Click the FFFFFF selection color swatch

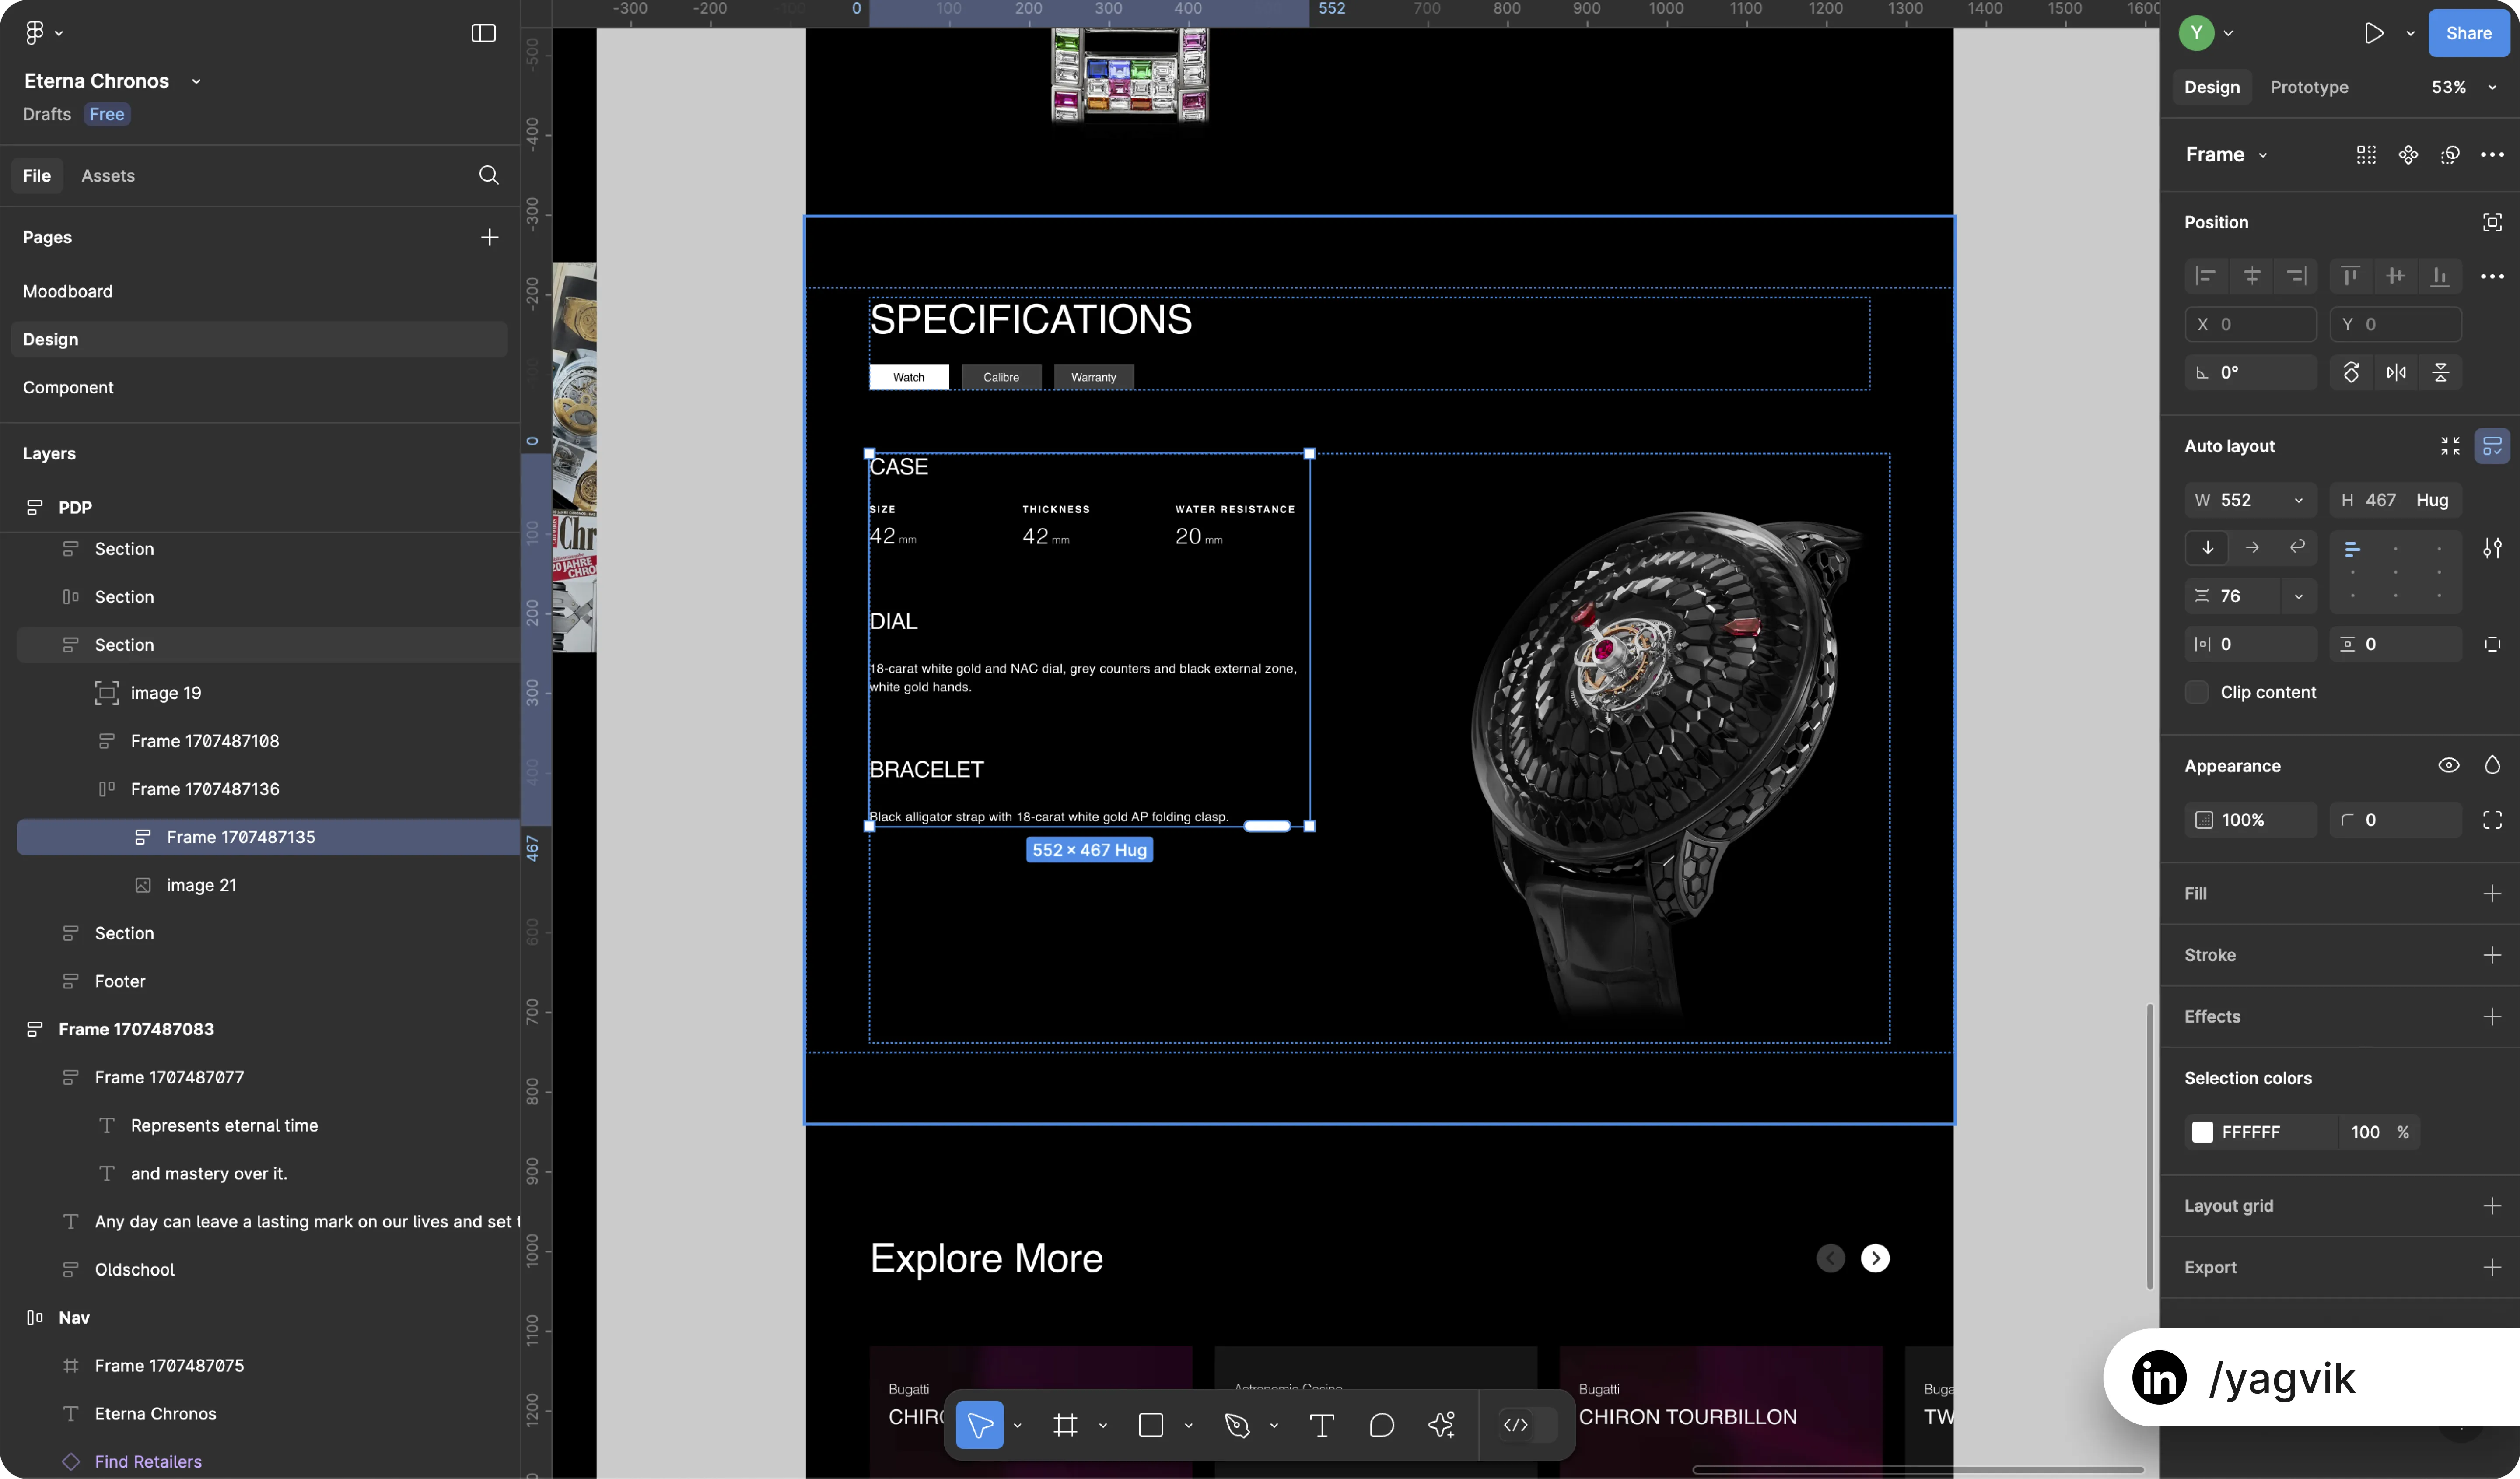(2202, 1132)
